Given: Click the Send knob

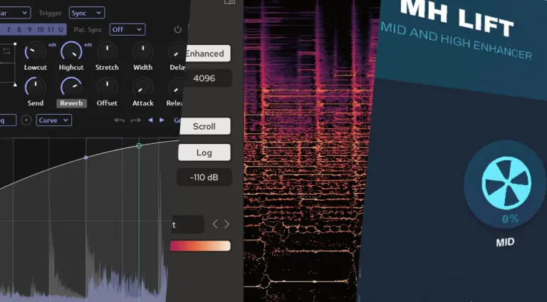Looking at the screenshot, I should point(35,88).
